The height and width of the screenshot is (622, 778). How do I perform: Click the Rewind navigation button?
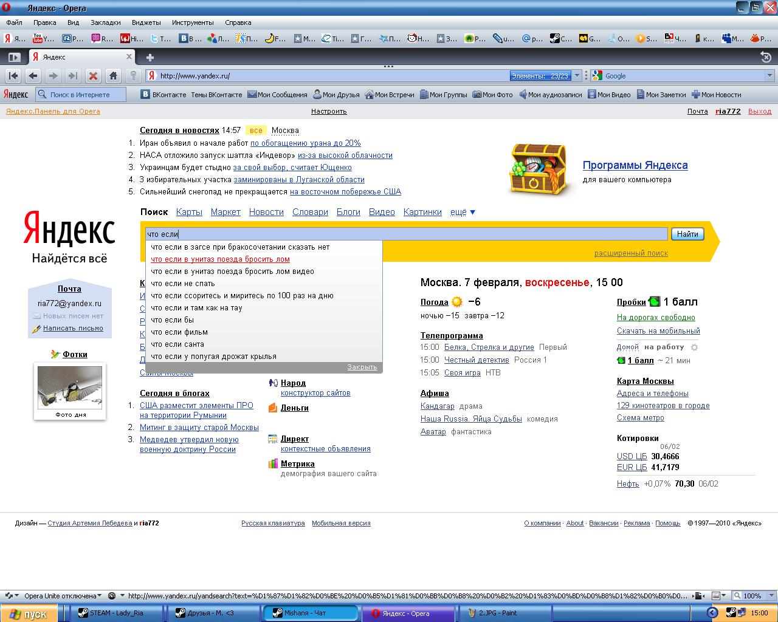[x=13, y=76]
